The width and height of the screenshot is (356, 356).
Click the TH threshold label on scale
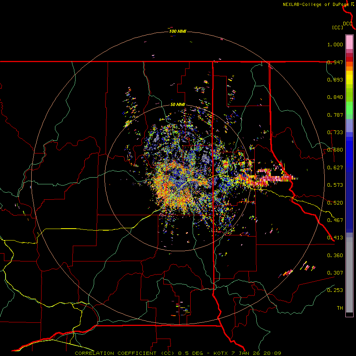(x=340, y=308)
